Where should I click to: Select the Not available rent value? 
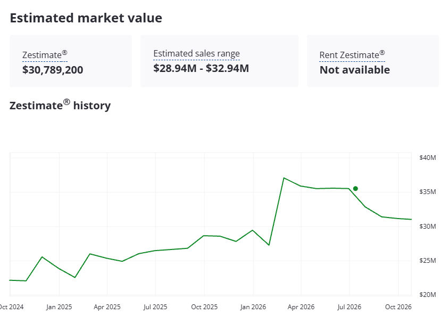(355, 70)
